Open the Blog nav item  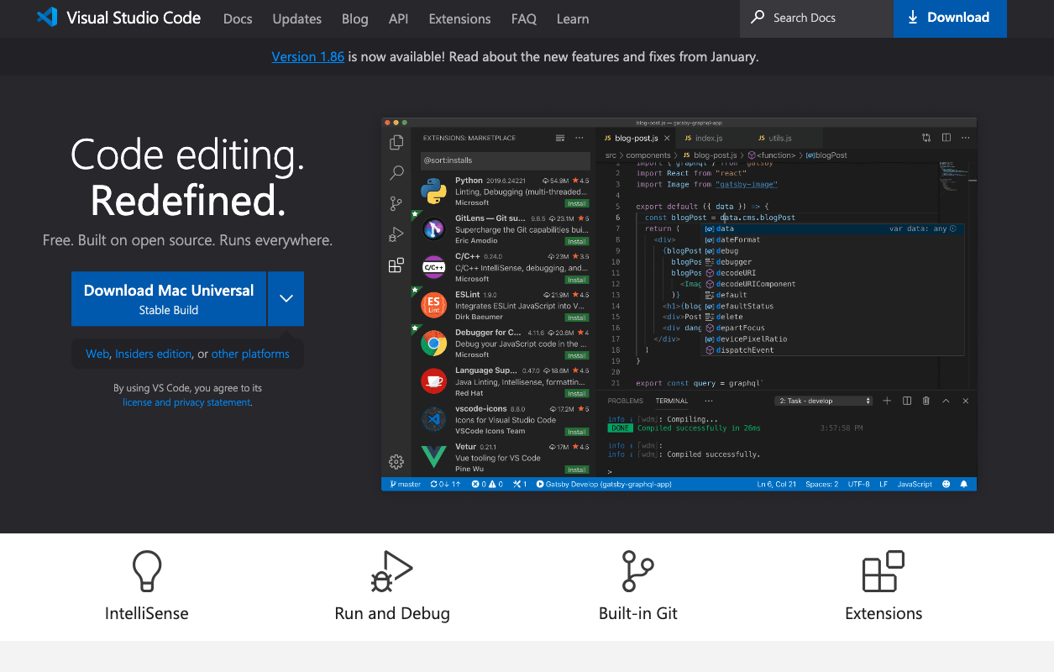pyautogui.click(x=355, y=18)
